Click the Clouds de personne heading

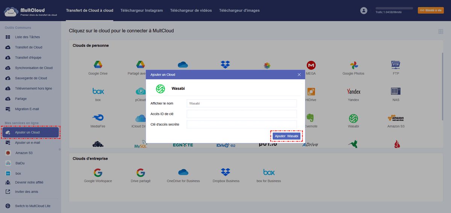[x=91, y=46]
